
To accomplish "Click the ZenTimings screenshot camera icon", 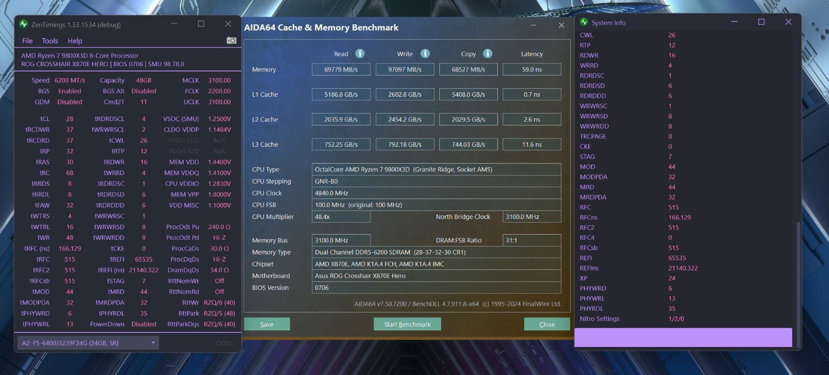I will [231, 40].
